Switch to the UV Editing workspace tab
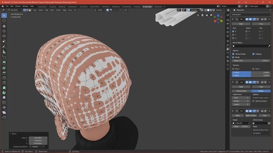Viewport: 273px width, 153px height. click(x=84, y=7)
